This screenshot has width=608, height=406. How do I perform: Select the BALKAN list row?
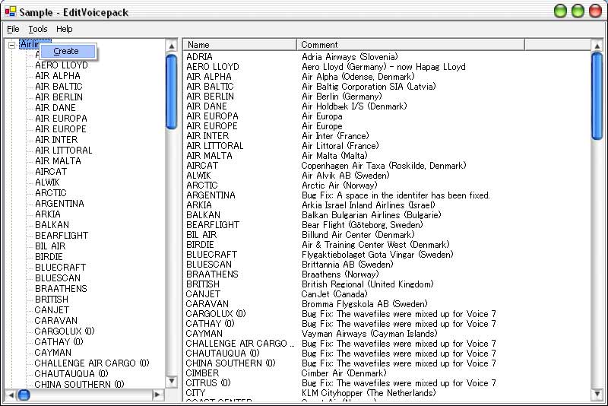click(x=386, y=215)
